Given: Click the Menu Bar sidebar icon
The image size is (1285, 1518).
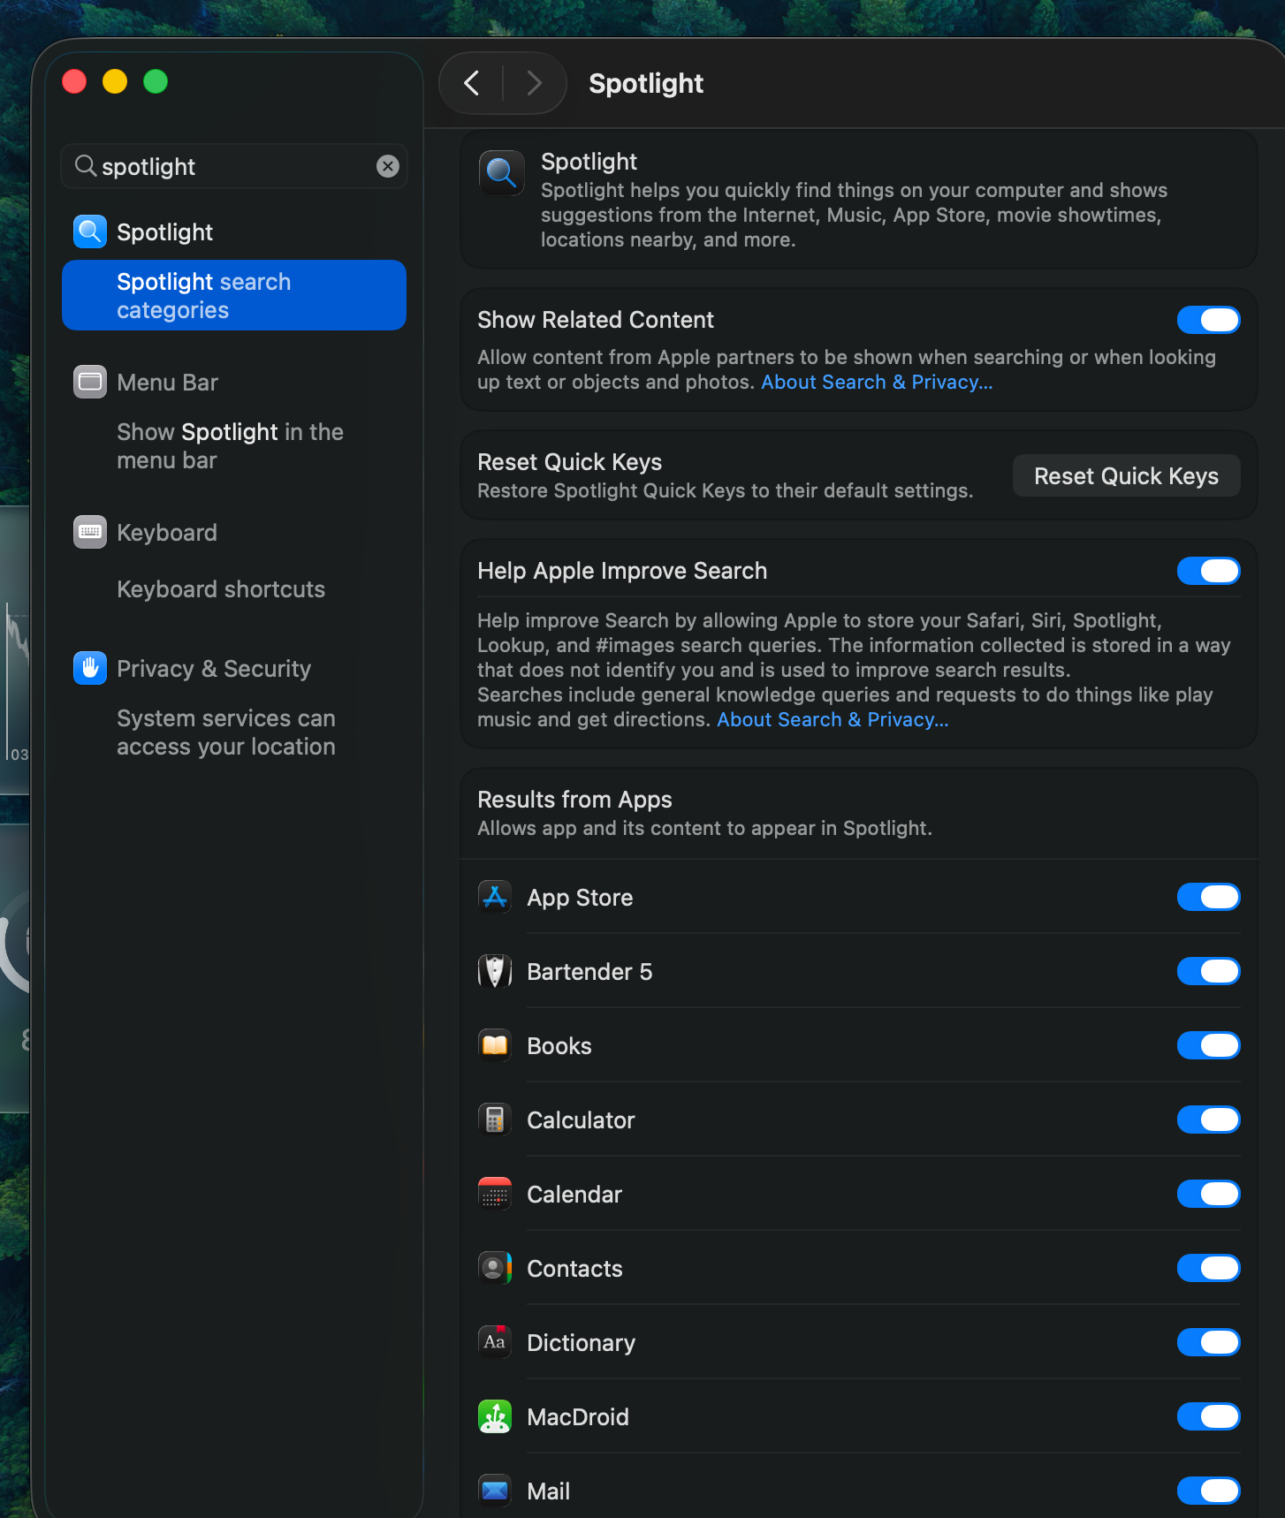Looking at the screenshot, I should [89, 382].
